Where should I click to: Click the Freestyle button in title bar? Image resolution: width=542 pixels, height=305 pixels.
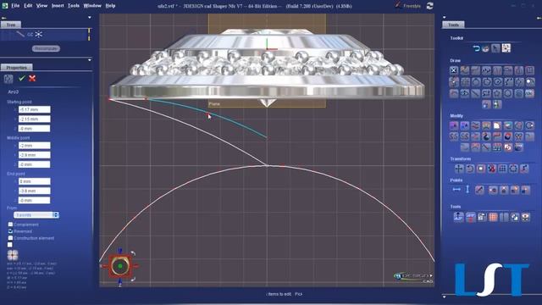pyautogui.click(x=408, y=6)
